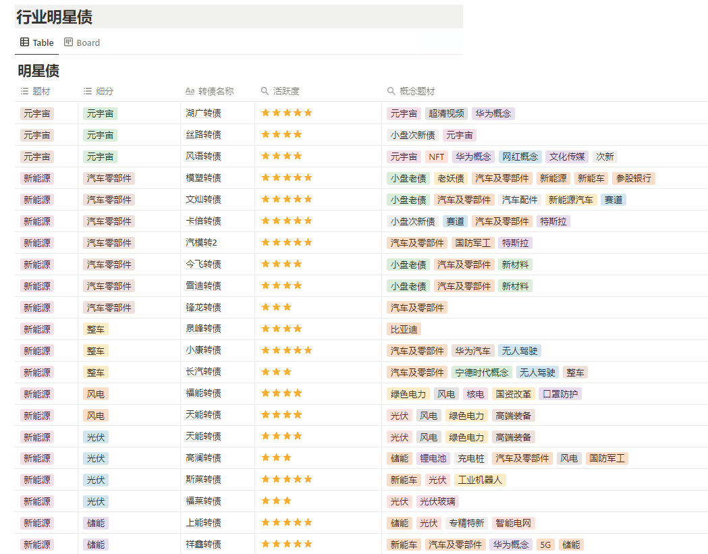Select the 祥鑫转债 cell
Viewport: 708px width, 554px height.
218,544
